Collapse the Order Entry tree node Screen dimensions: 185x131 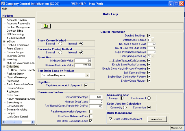point(4,67)
